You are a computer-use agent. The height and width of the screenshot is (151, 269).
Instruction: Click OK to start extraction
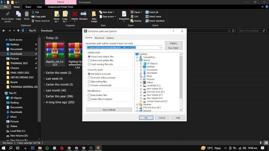146,118
